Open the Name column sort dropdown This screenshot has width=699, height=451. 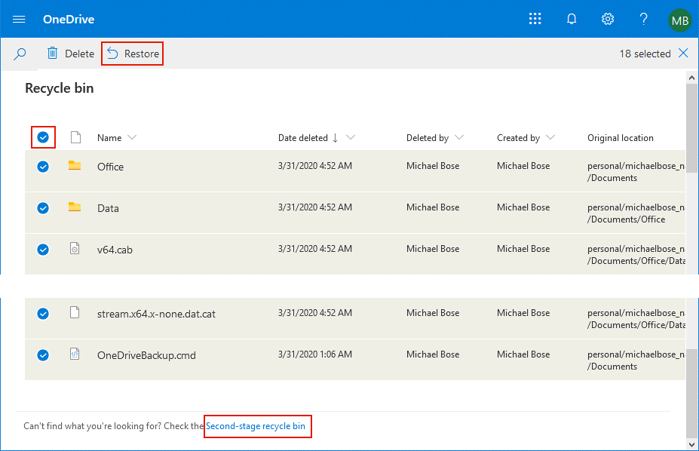pos(133,137)
